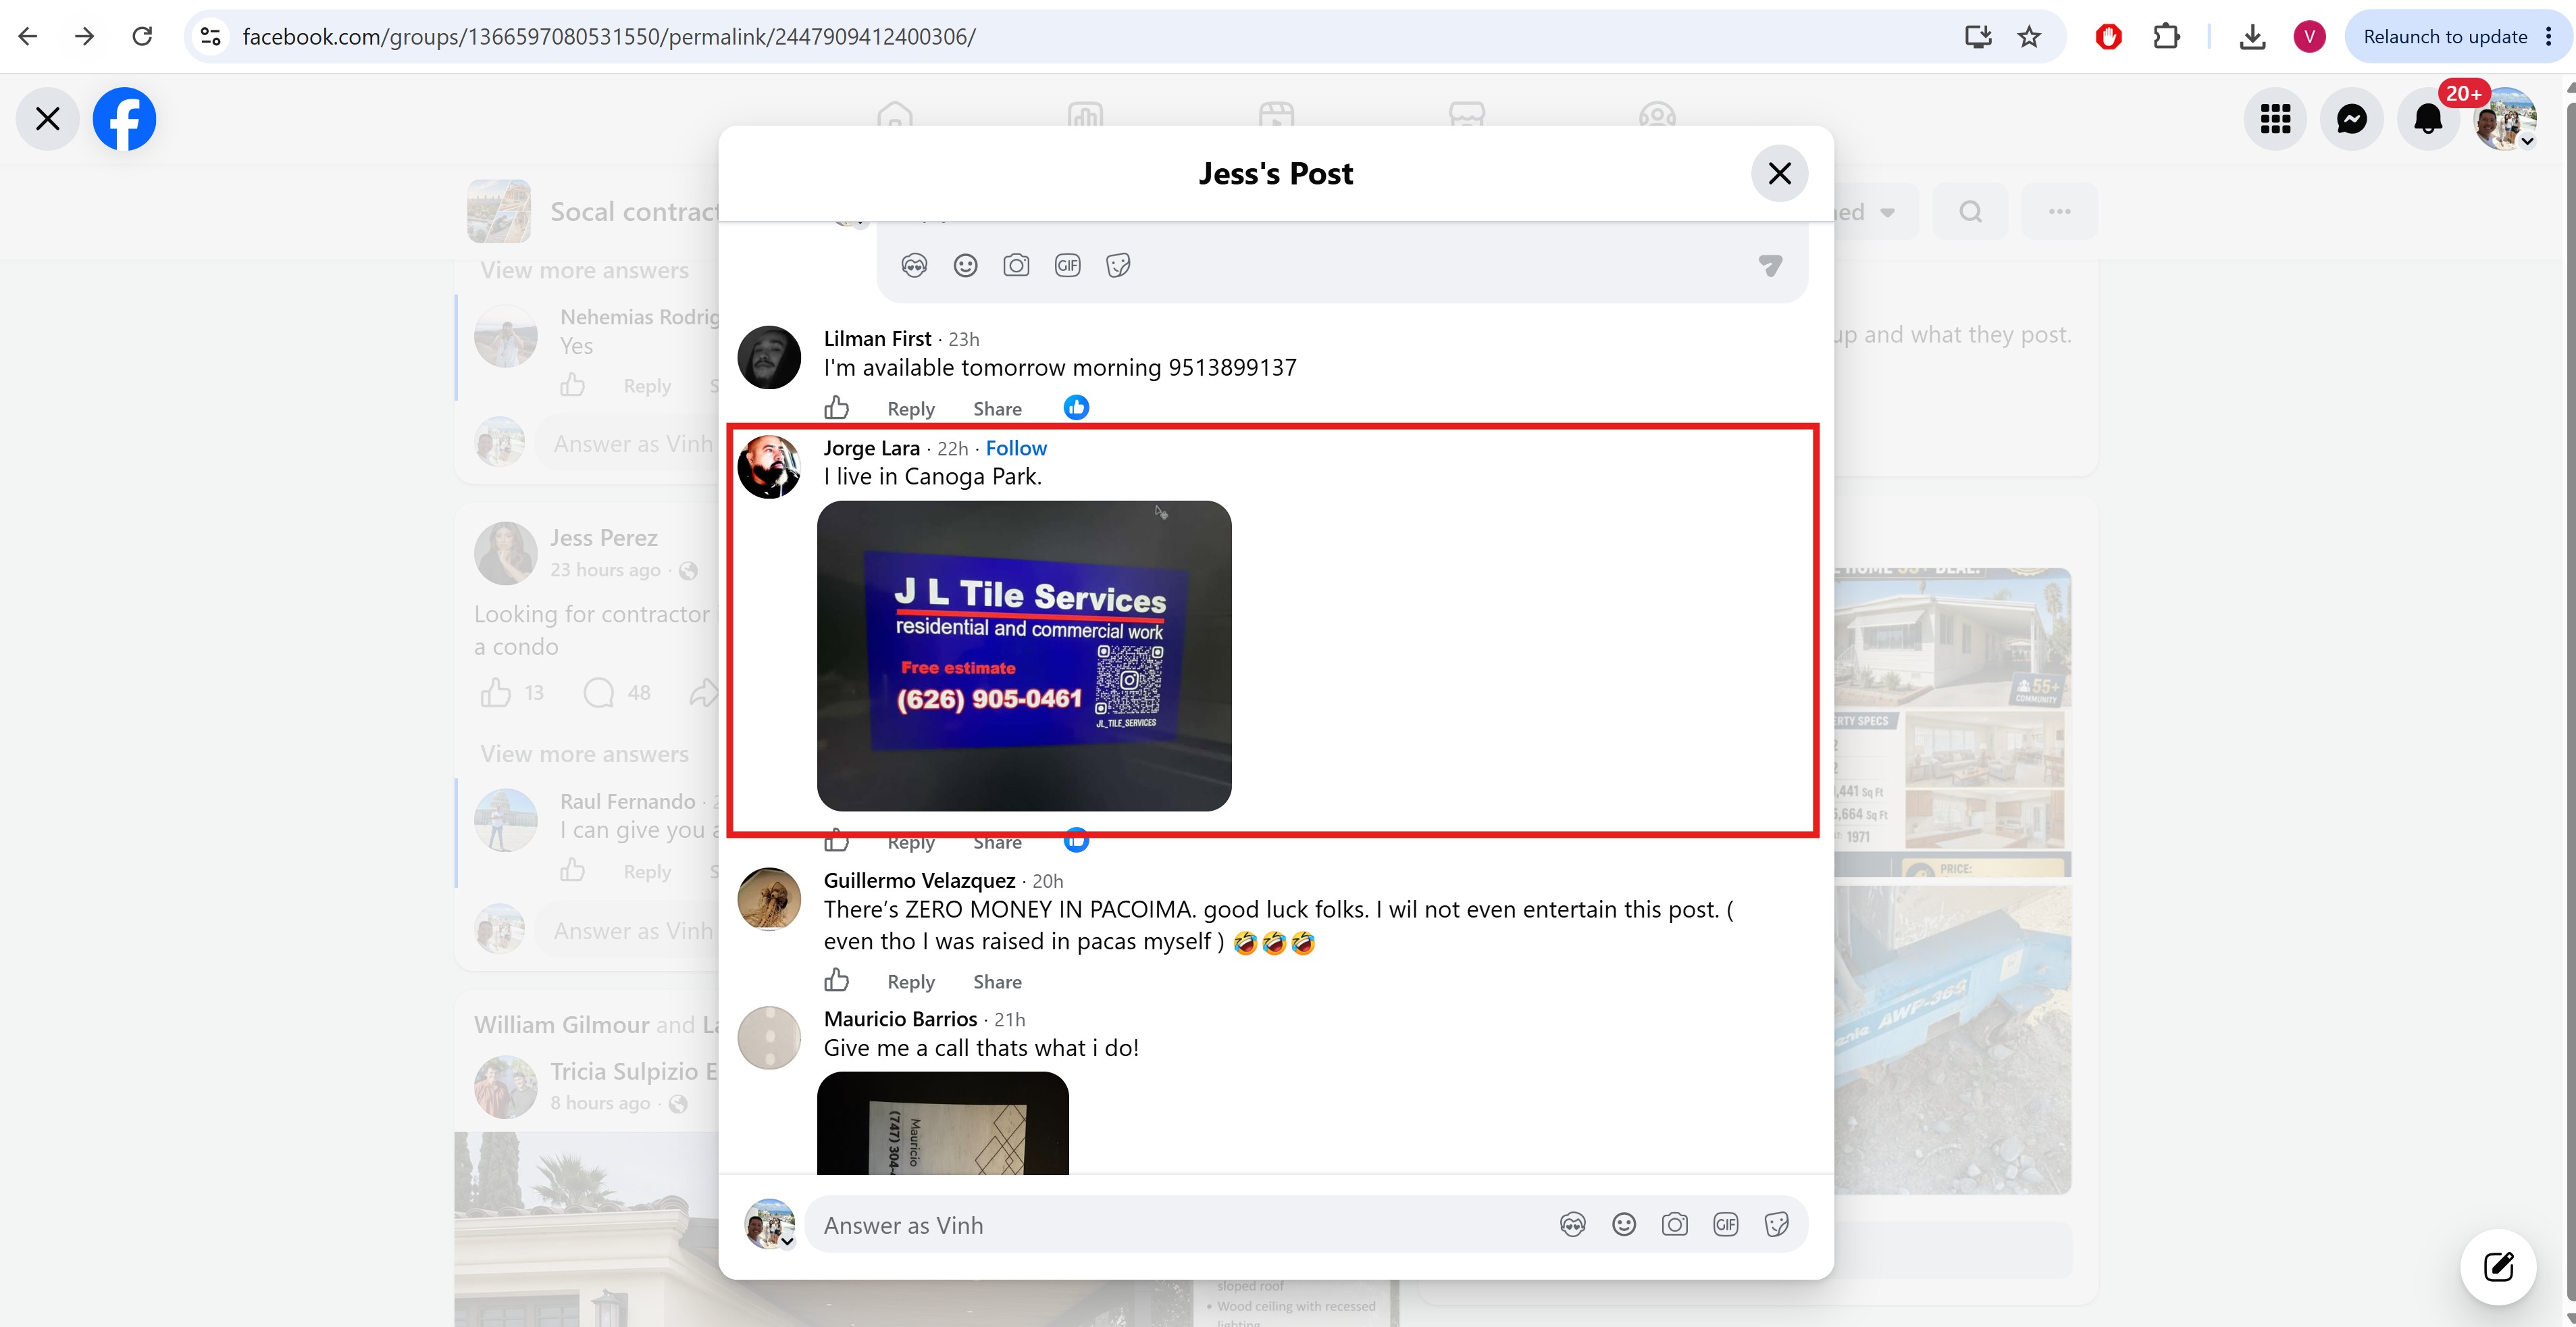Open the Facebook menu grid icon
The height and width of the screenshot is (1327, 2576).
(2275, 119)
